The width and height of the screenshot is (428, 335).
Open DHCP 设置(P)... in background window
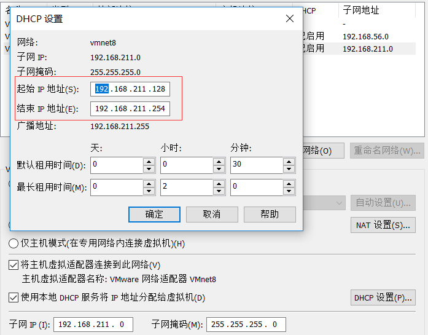(x=383, y=298)
